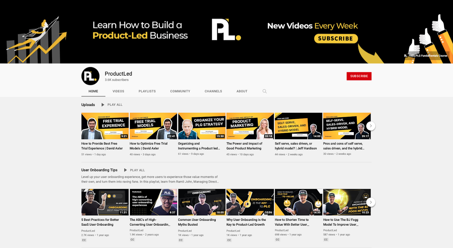453x248 pixels.
Task: Click '51 views • 1 day ago' text
Action: click(93, 154)
